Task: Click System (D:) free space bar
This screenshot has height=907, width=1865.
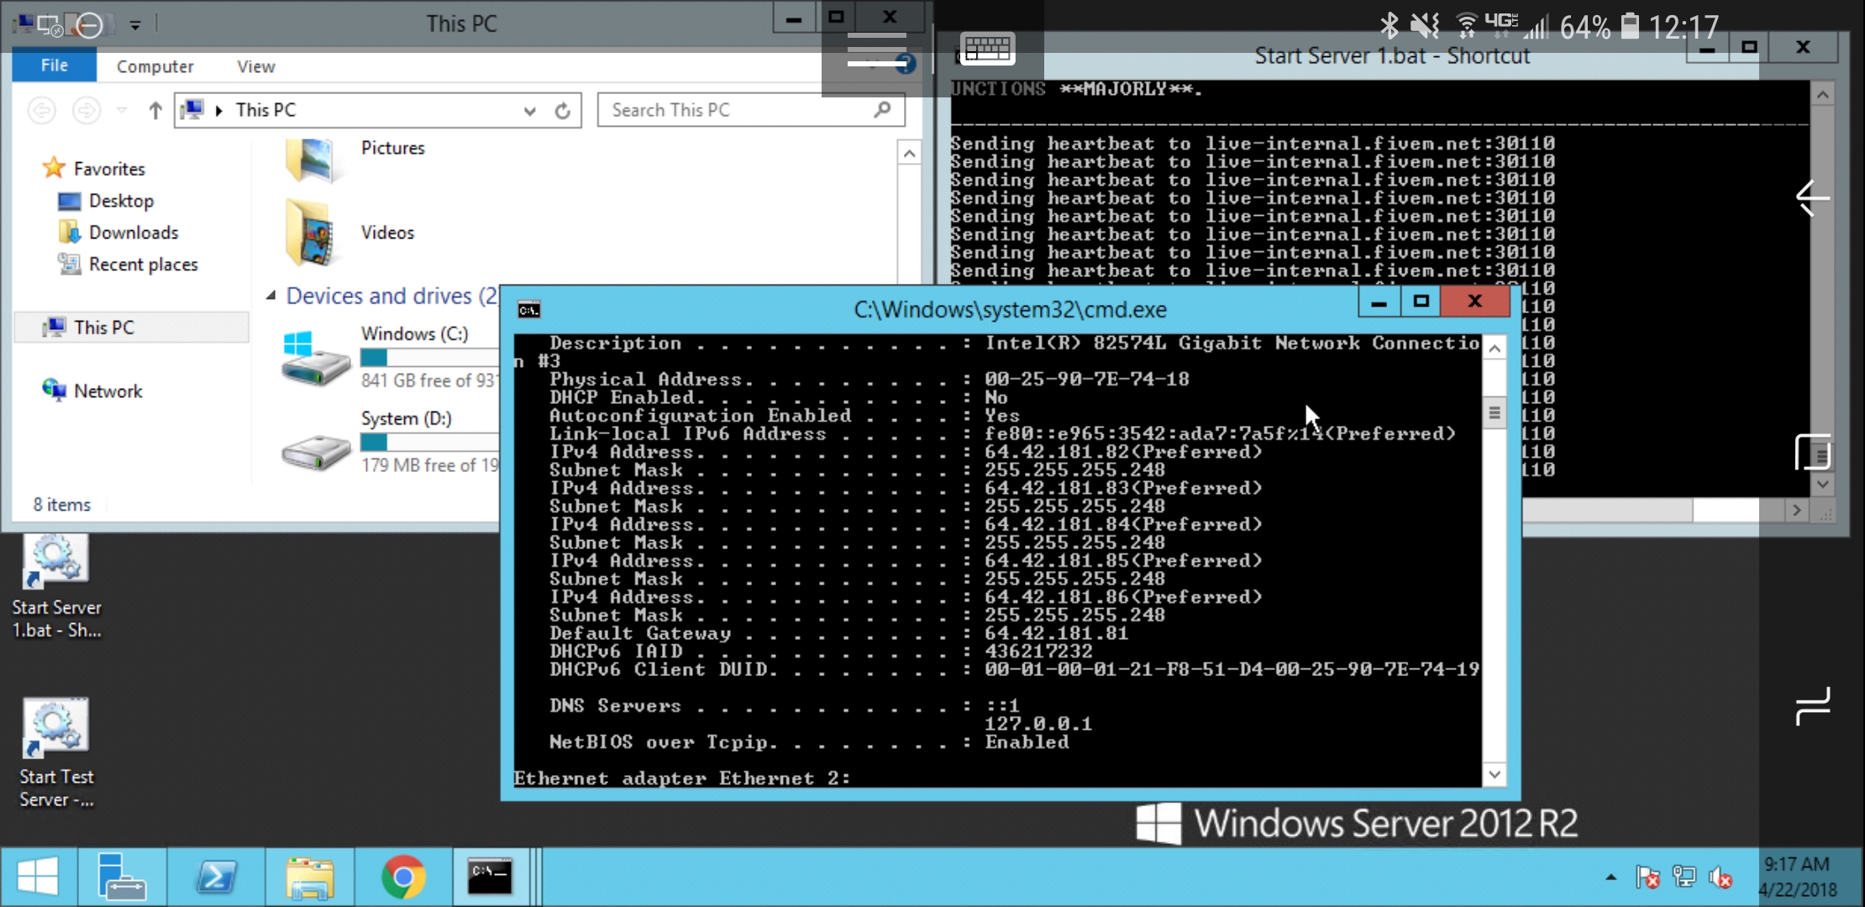Action: tap(429, 442)
